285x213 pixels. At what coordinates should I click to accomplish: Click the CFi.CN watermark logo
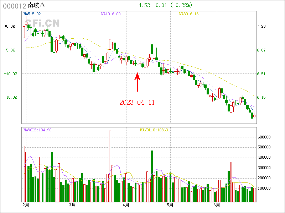(42, 23)
